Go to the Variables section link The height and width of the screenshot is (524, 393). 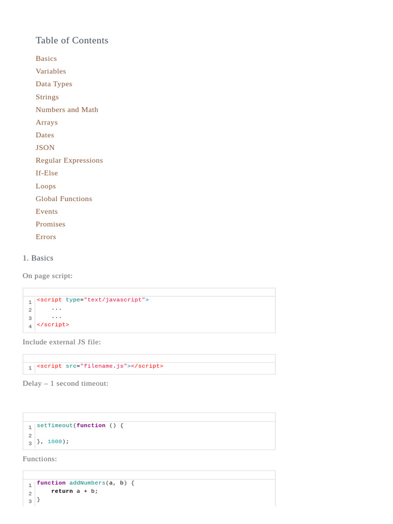51,71
